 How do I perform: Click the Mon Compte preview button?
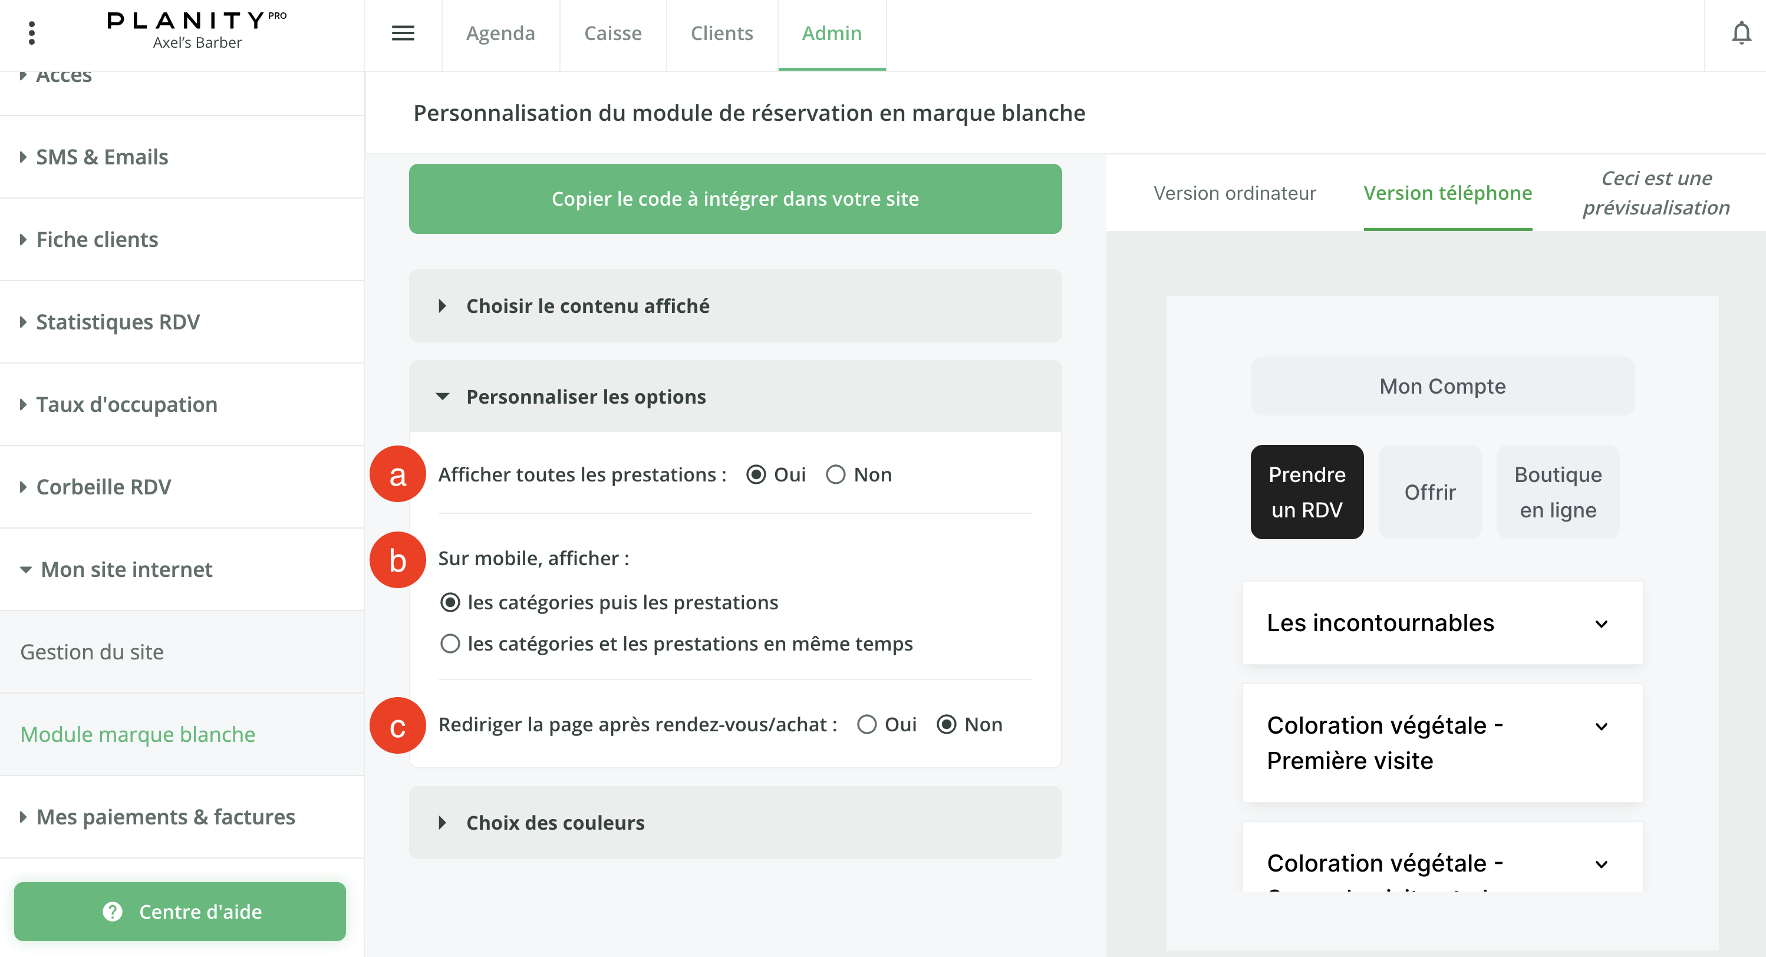1442,386
